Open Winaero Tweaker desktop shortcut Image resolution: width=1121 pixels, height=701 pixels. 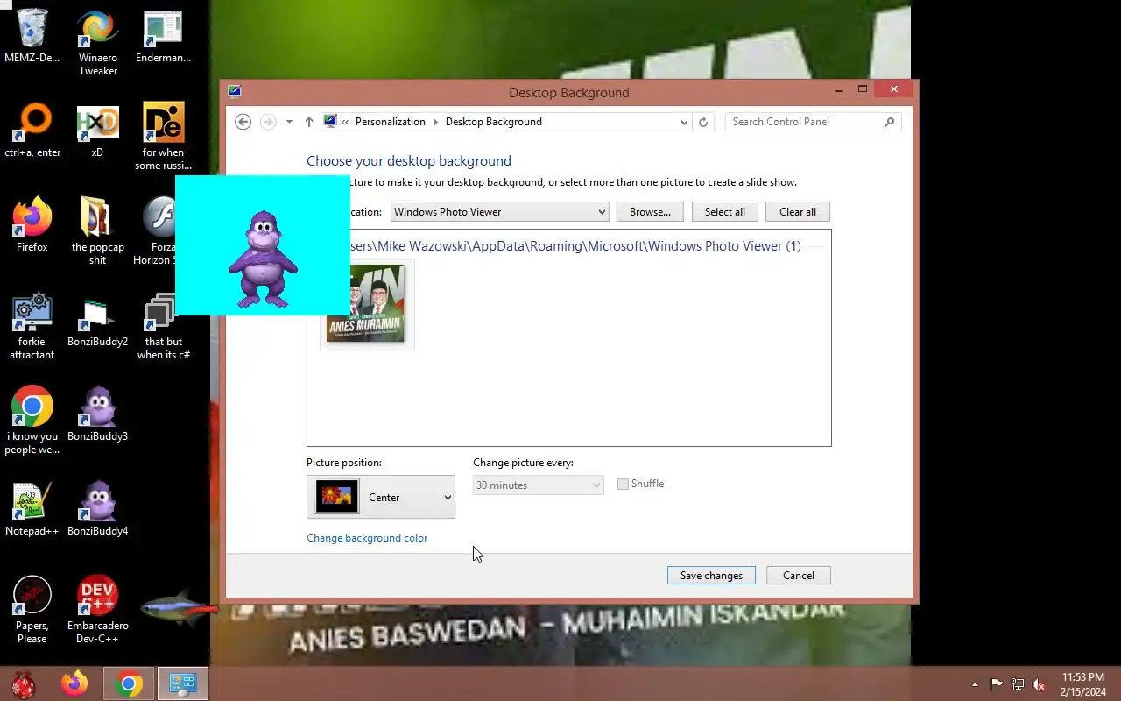click(98, 43)
